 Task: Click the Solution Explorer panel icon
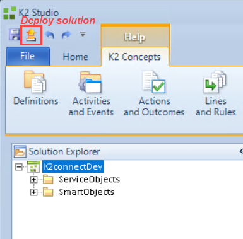pos(20,151)
